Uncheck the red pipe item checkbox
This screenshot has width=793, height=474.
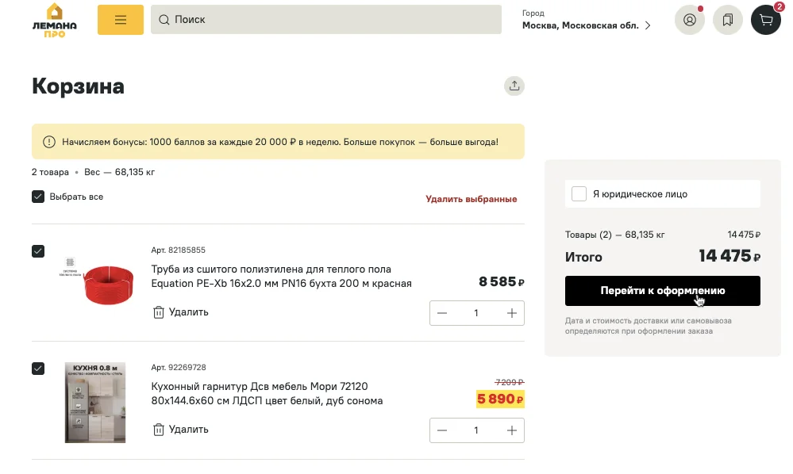point(38,251)
